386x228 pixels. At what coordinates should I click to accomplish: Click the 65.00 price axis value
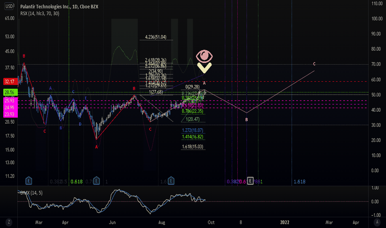pyautogui.click(x=10, y=18)
